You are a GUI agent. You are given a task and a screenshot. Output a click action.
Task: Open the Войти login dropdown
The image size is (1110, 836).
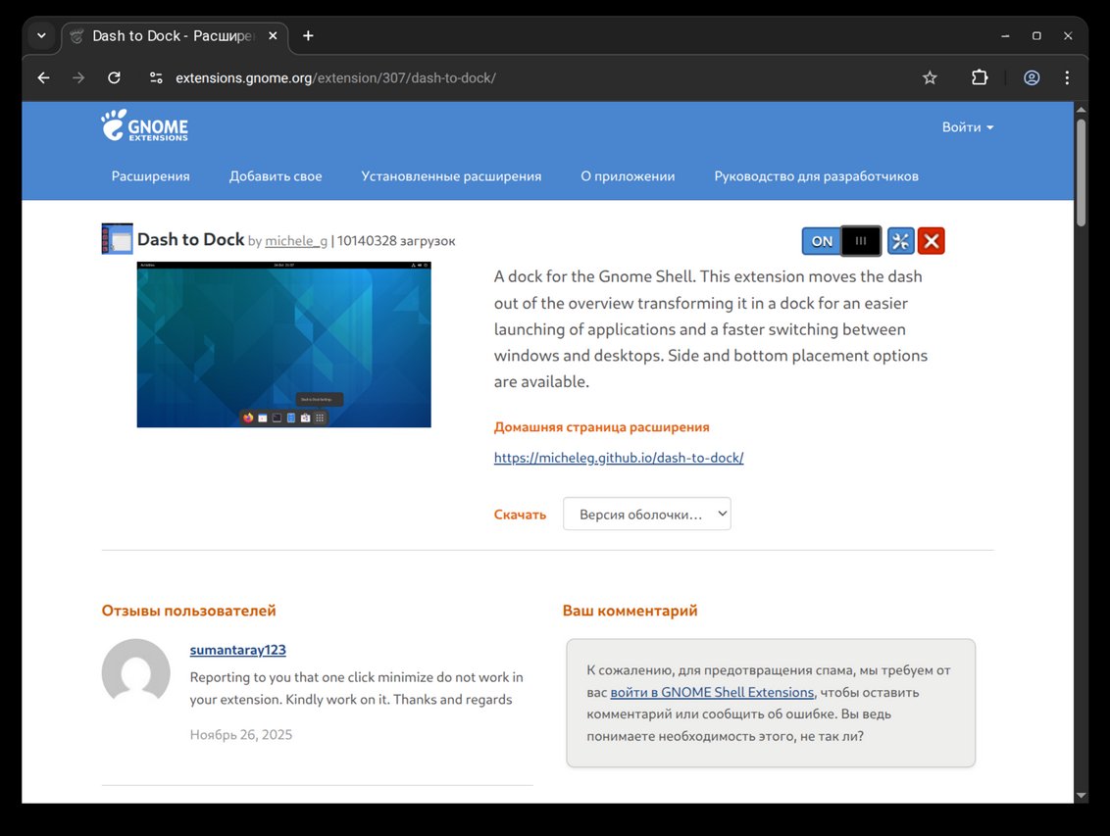[x=967, y=127]
